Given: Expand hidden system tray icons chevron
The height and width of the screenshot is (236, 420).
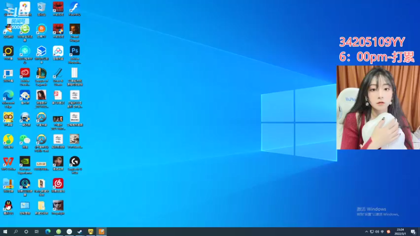Looking at the screenshot, I should point(366,232).
